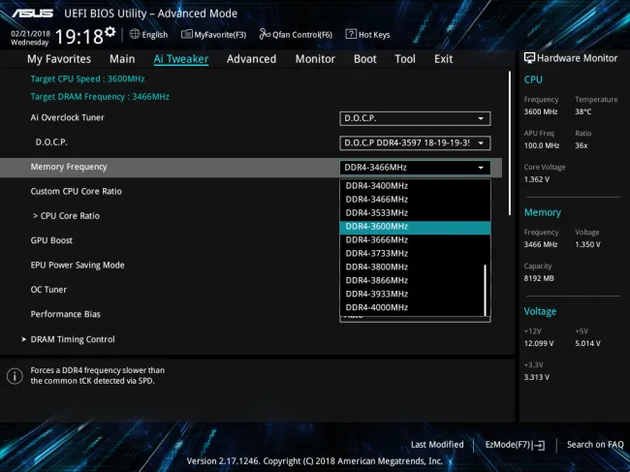Screen dimensions: 630x472
Task: Click the 02/21/2018 date text
Action: (x=31, y=34)
